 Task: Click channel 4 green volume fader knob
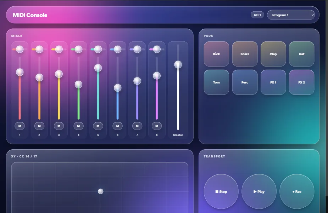78,84
